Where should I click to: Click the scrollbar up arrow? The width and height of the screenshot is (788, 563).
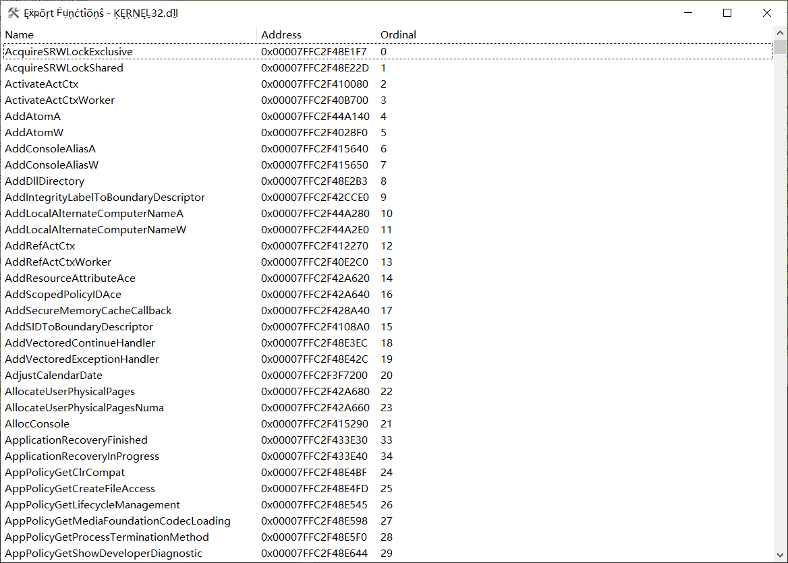(780, 33)
